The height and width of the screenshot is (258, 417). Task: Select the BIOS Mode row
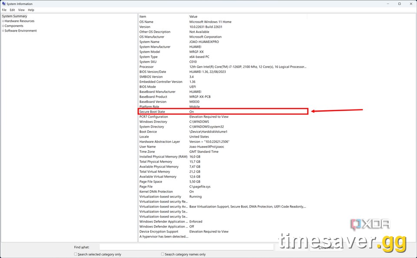pos(222,87)
